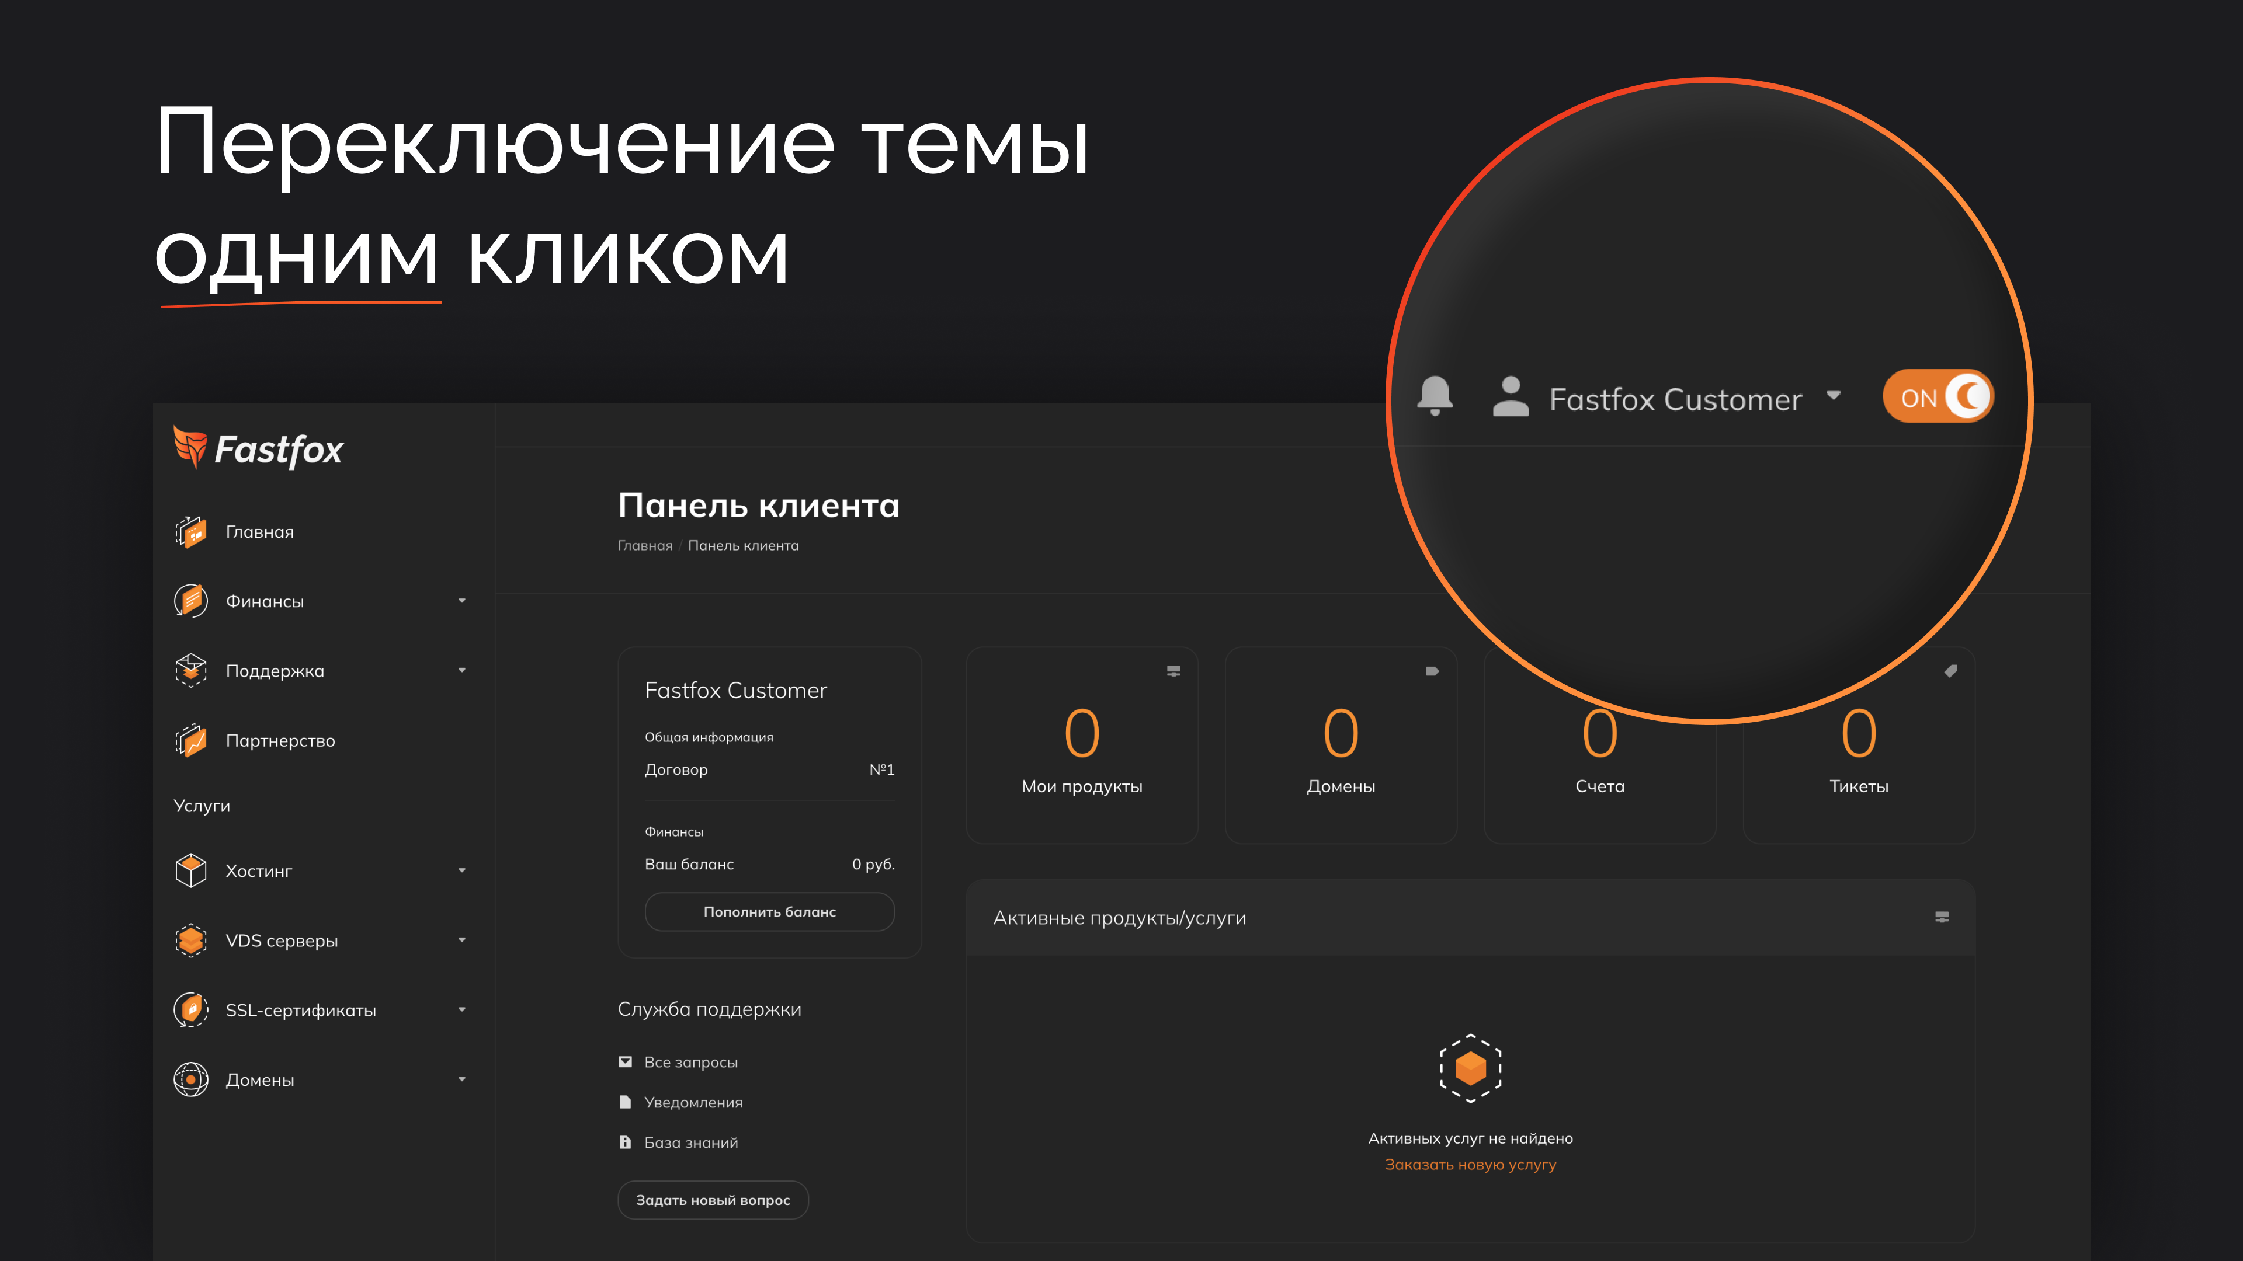The image size is (2243, 1261).
Task: Click the Партнерство sidebar icon
Action: click(x=190, y=741)
